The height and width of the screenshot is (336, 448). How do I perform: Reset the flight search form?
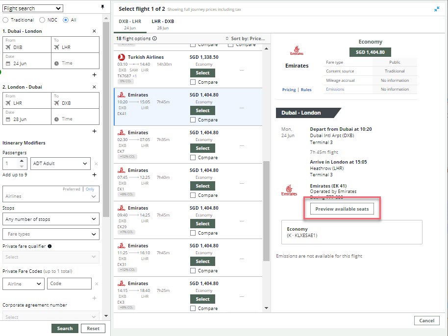click(93, 329)
